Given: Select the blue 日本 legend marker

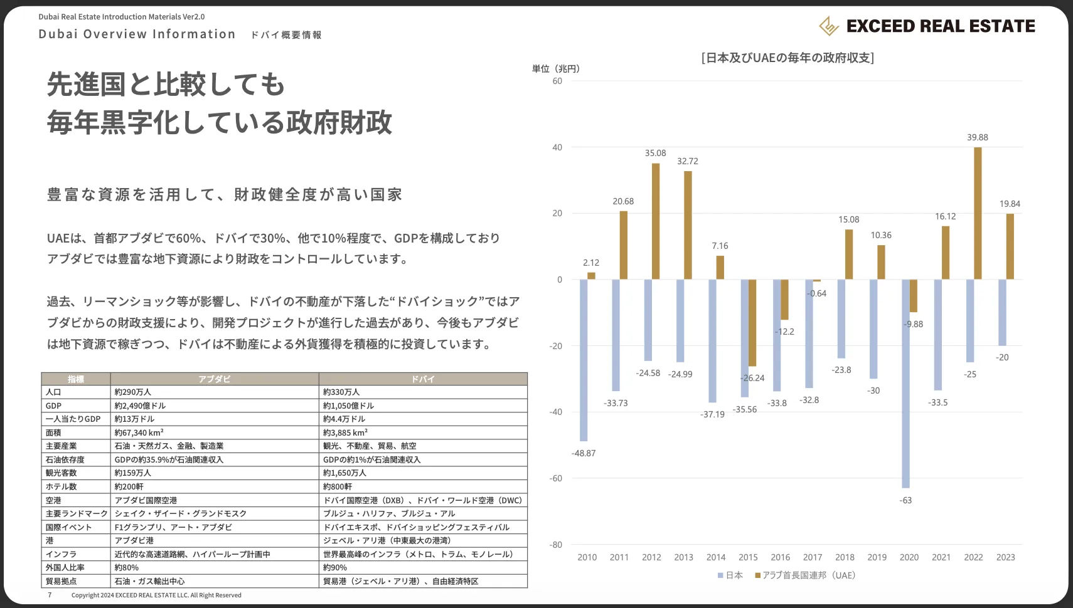Looking at the screenshot, I should 719,575.
